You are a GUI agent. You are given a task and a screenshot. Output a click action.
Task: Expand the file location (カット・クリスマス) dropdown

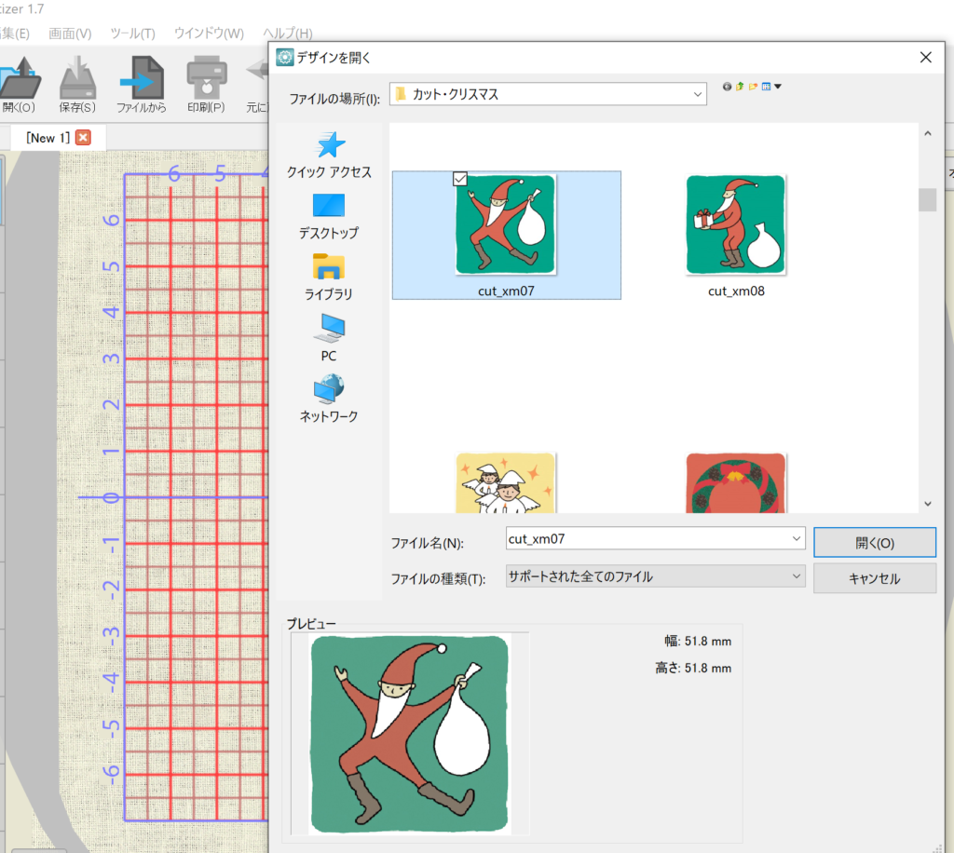click(x=698, y=94)
